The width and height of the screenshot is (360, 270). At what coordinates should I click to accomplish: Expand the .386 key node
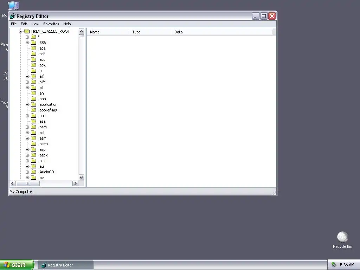[x=27, y=43]
